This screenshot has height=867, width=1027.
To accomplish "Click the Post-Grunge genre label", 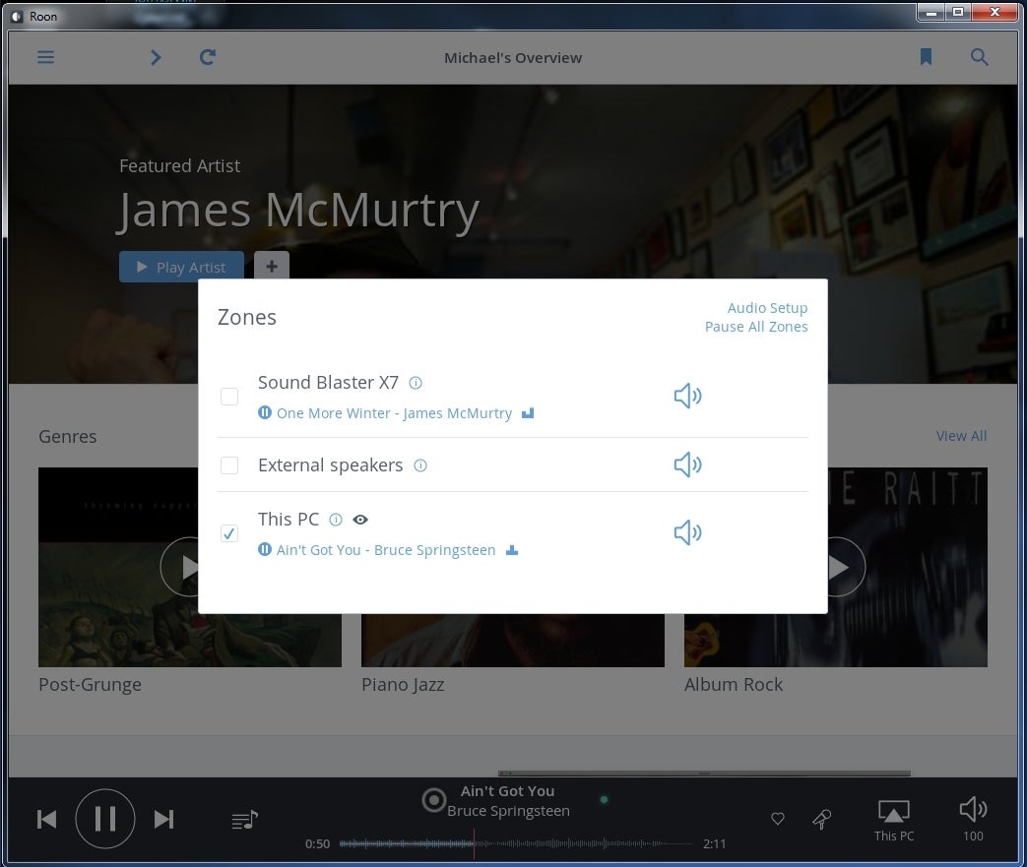I will point(90,685).
